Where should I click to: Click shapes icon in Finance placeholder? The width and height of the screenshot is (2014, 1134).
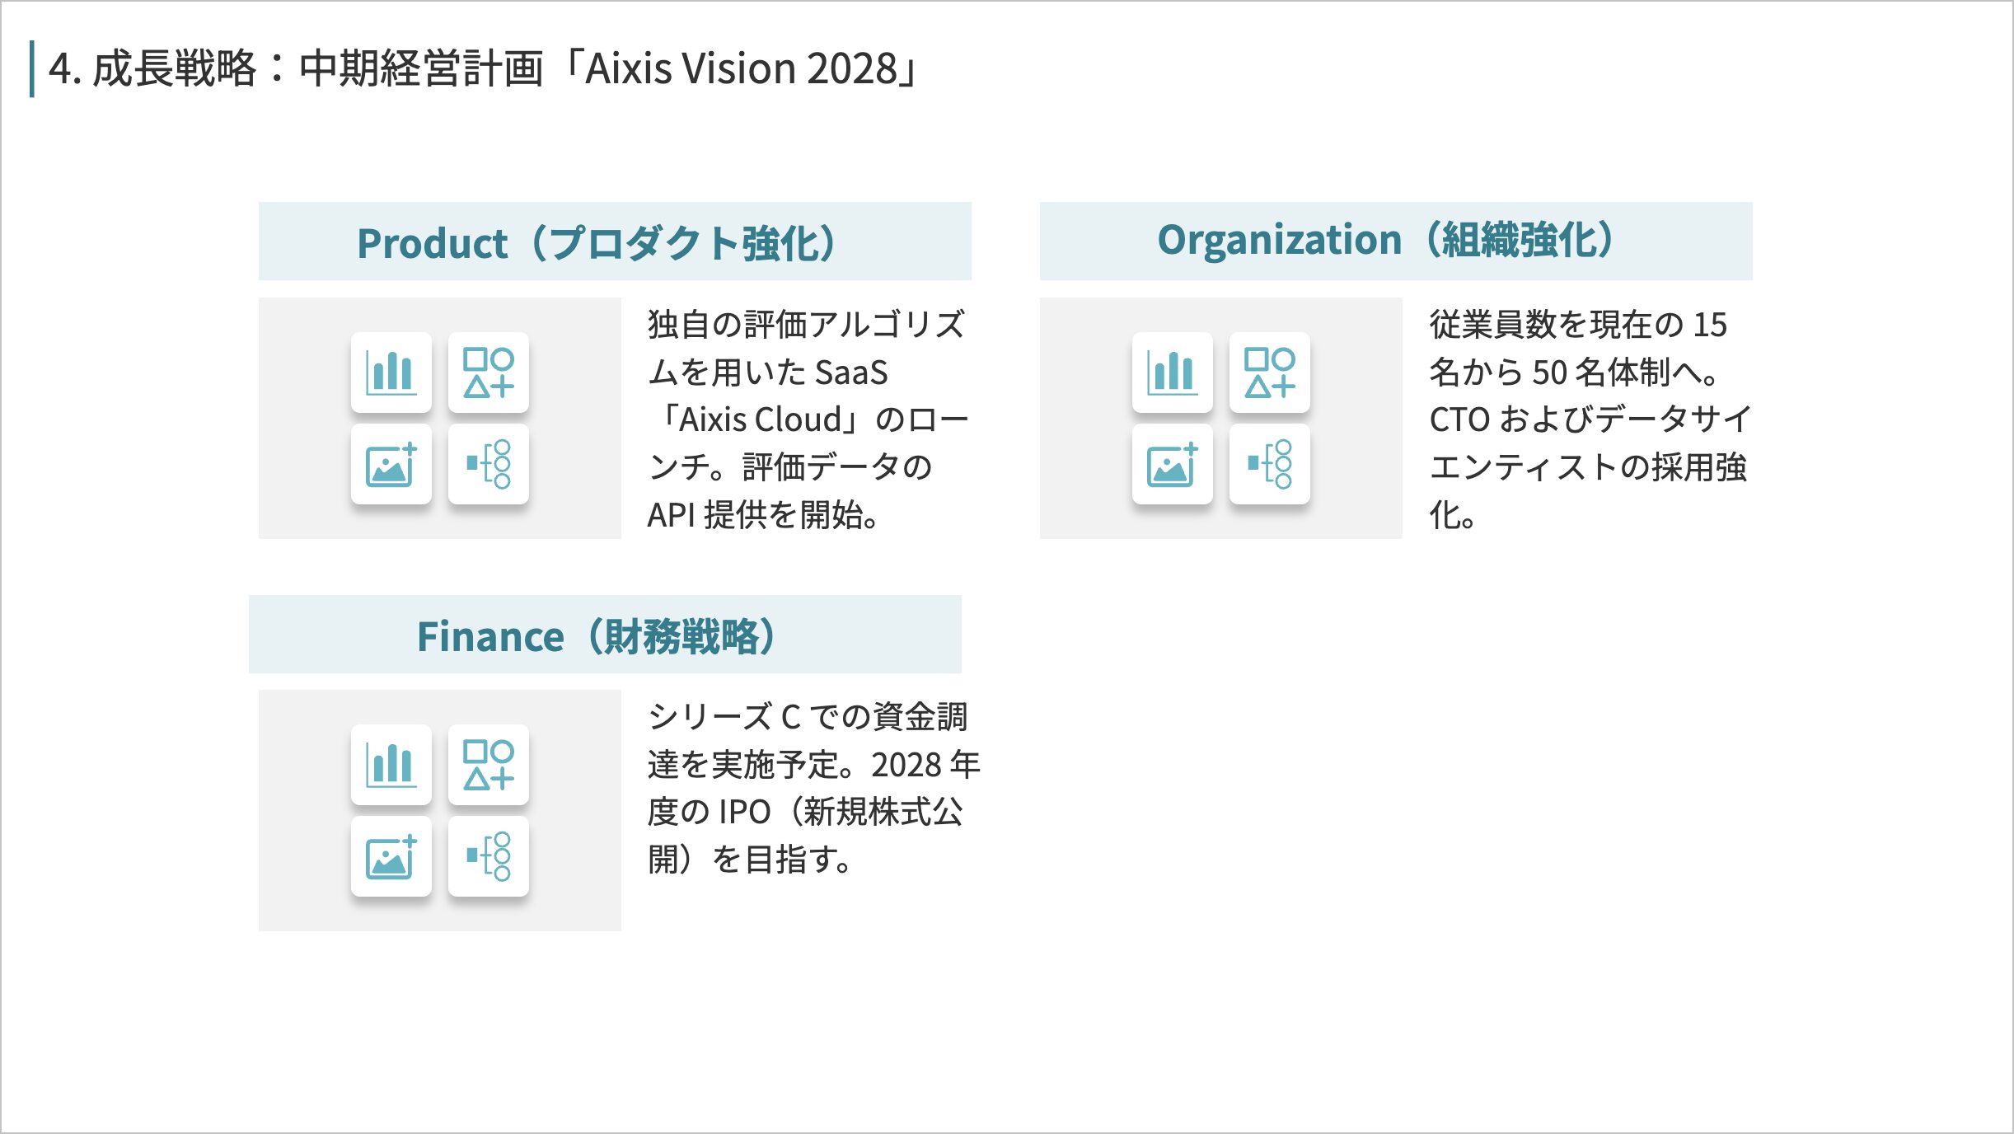pos(488,765)
